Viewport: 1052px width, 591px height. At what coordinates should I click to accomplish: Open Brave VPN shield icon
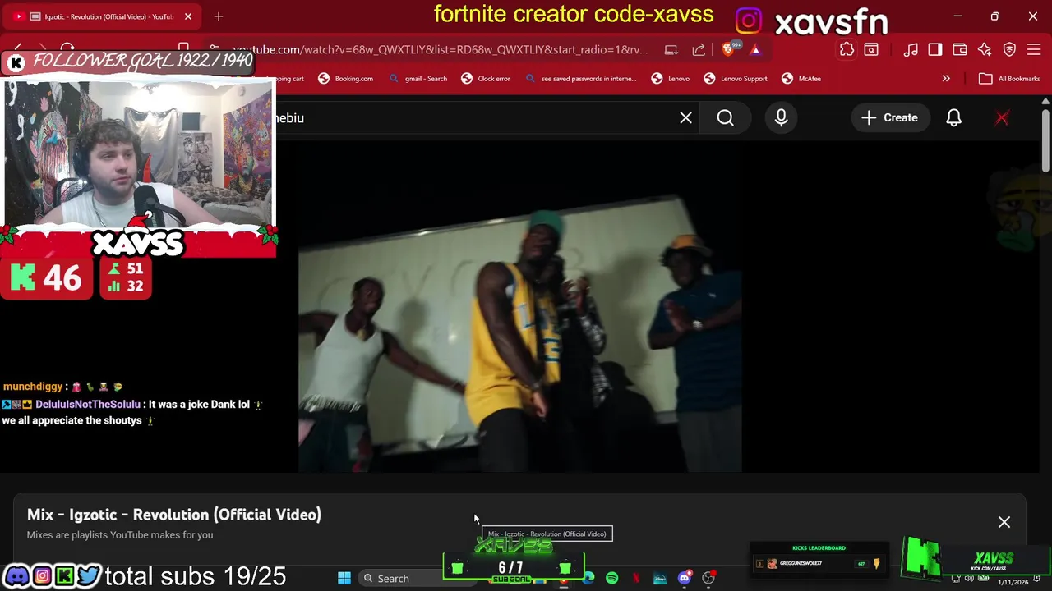pyautogui.click(x=1010, y=50)
